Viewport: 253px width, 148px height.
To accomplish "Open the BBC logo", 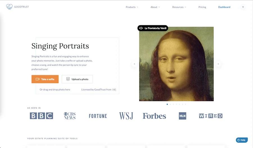I will point(41,116).
